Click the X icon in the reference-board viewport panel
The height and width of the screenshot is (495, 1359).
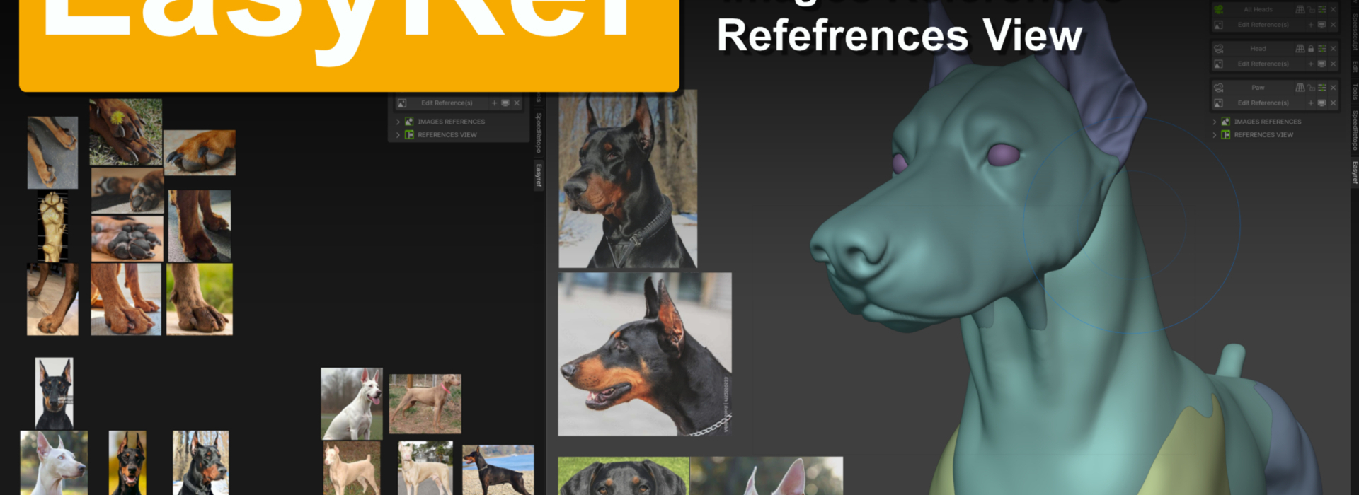tap(517, 103)
